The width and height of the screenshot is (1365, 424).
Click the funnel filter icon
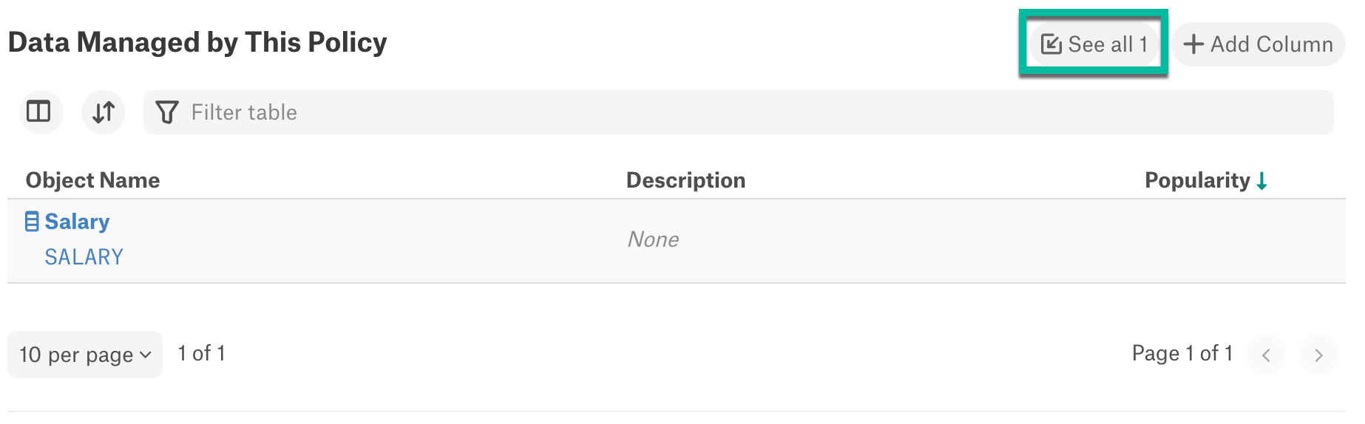[x=167, y=112]
